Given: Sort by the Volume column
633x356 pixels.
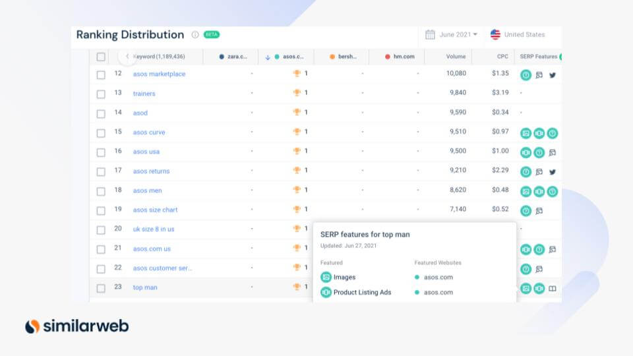Looking at the screenshot, I should click(x=456, y=57).
